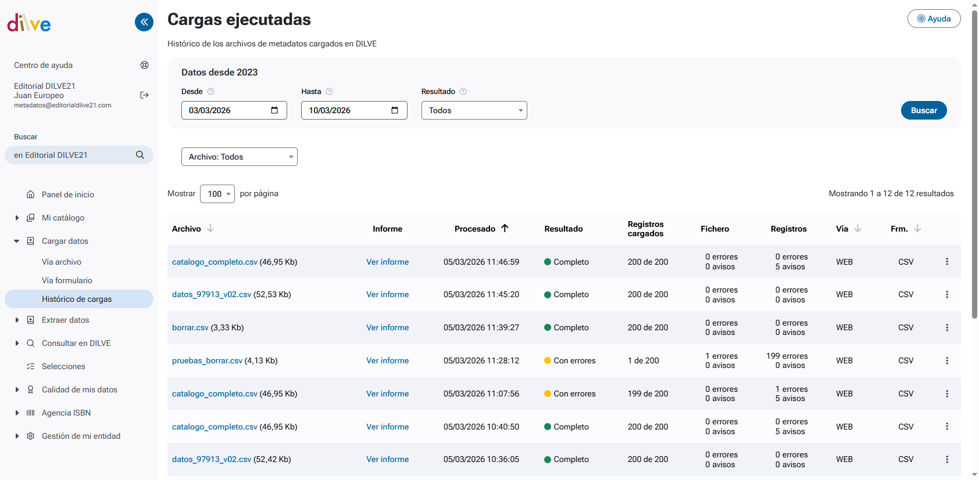Open the three-dot menu for the pruebas_borrar.csv row
Viewport: 979px width, 480px height.
pyautogui.click(x=947, y=360)
